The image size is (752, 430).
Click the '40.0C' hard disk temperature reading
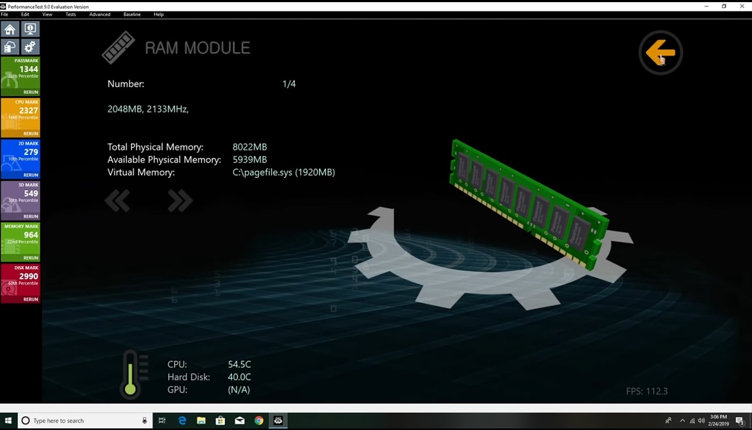tap(240, 377)
